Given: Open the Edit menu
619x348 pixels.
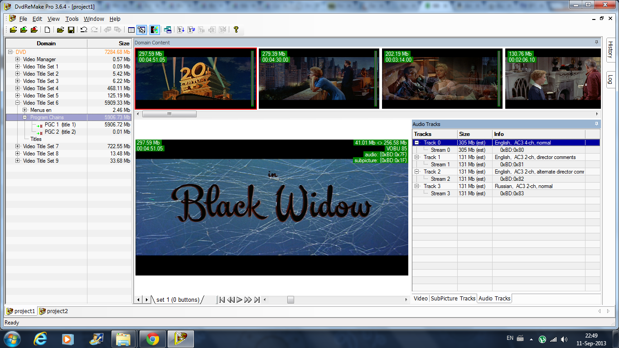Looking at the screenshot, I should click(x=37, y=19).
